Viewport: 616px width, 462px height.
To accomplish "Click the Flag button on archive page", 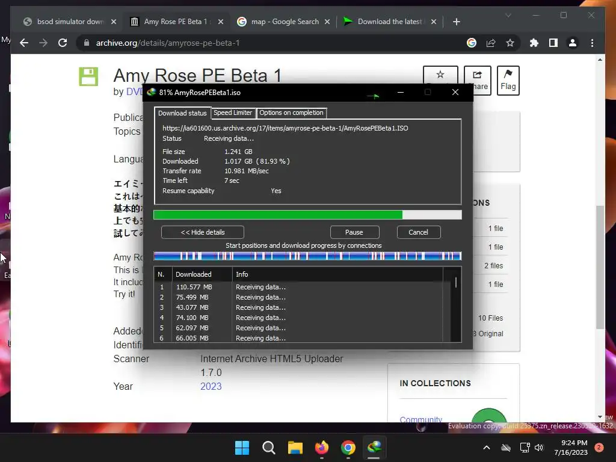I will (508, 81).
